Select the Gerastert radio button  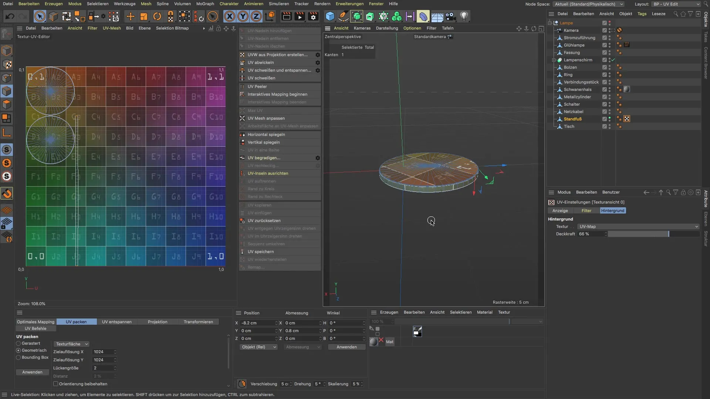coord(18,344)
